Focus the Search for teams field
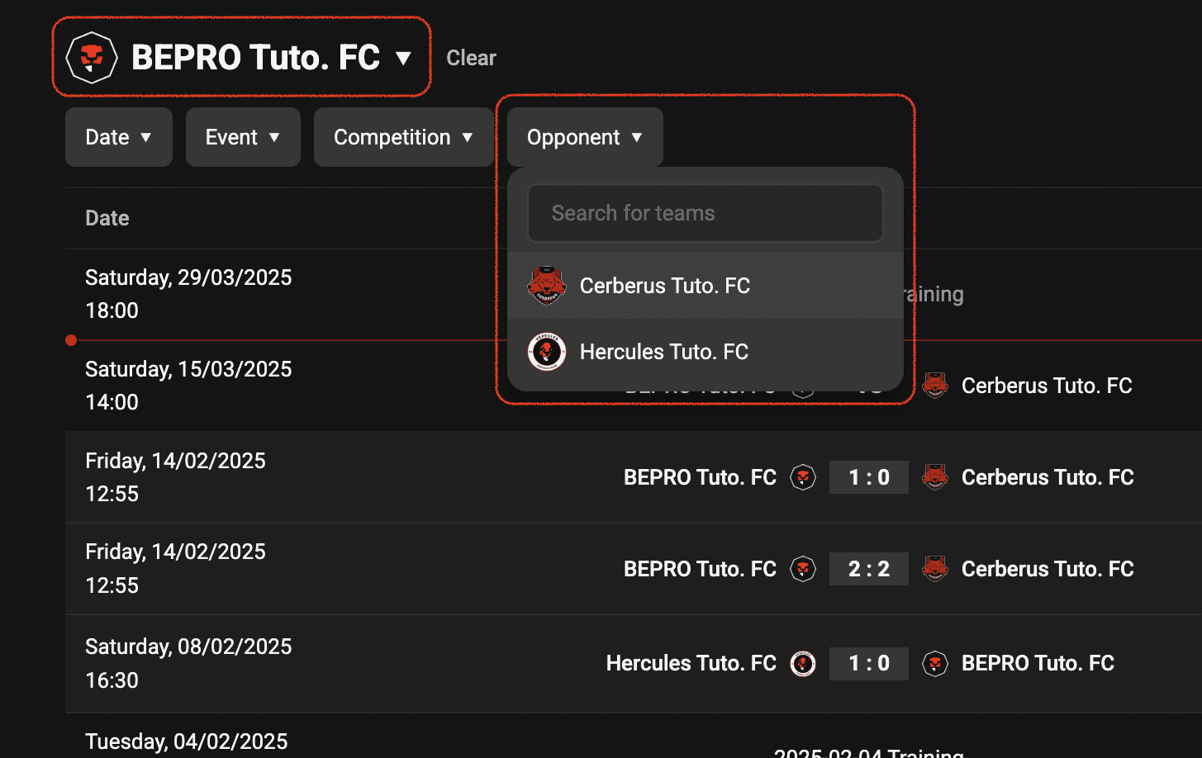1202x758 pixels. 706,213
